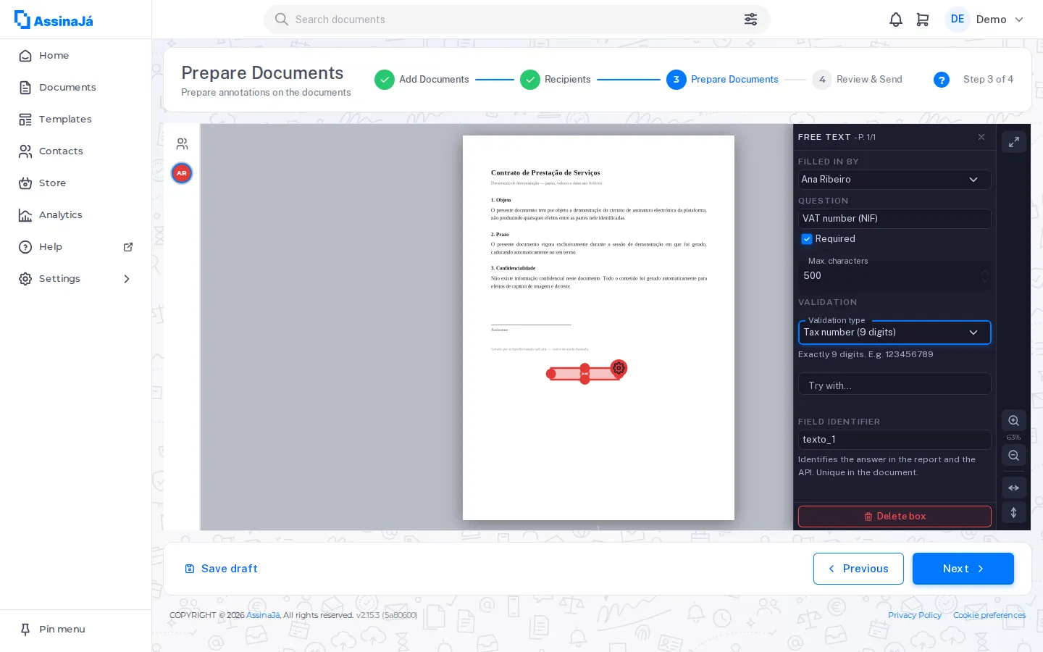Click Save draft
The width and height of the screenshot is (1043, 652).
coord(221,569)
